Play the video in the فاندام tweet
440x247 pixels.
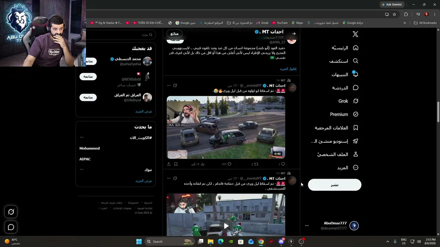click(226, 226)
